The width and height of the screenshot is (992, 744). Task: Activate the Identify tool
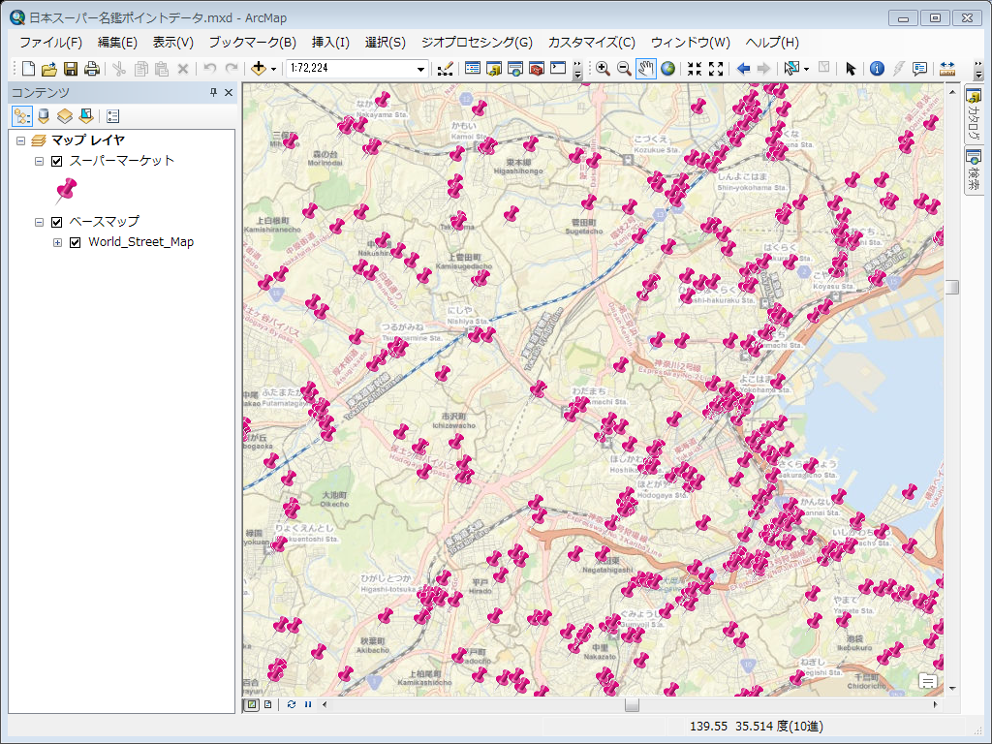877,69
